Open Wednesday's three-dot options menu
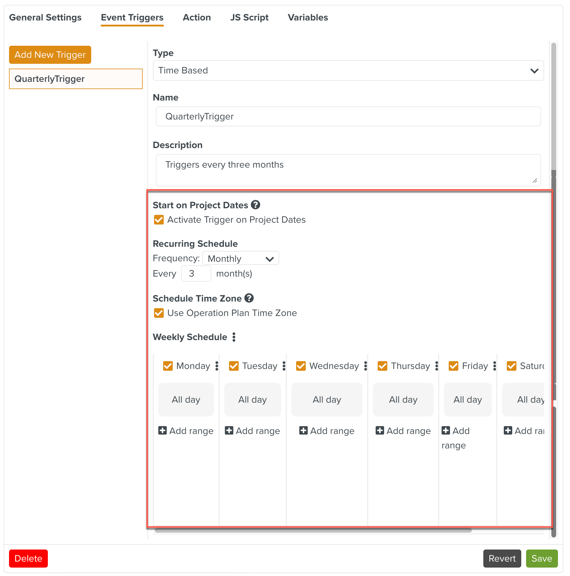 coord(366,366)
